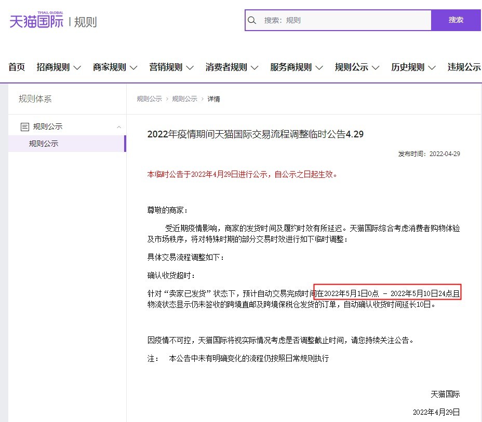
Task: Click second 规则公示 breadcrumb link
Action: coord(185,99)
